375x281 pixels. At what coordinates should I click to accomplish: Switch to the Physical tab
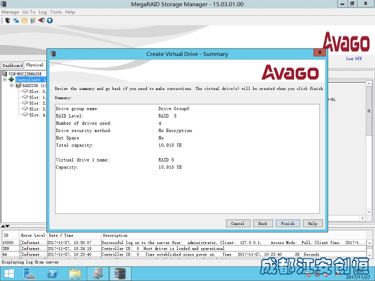click(35, 65)
